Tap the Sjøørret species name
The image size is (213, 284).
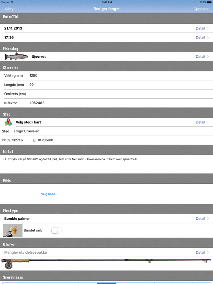[39, 57]
